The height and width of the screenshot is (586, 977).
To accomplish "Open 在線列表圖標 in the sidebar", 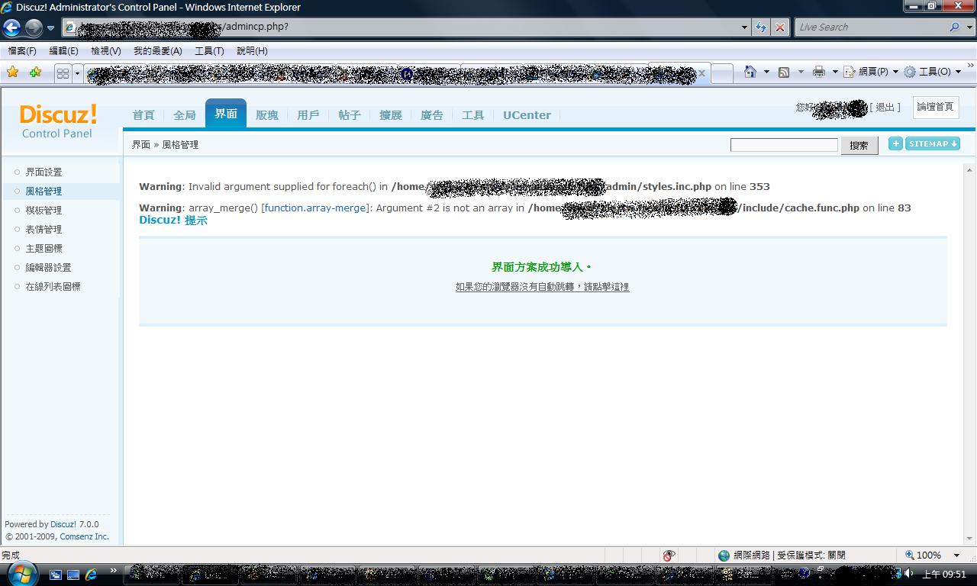I will [53, 287].
